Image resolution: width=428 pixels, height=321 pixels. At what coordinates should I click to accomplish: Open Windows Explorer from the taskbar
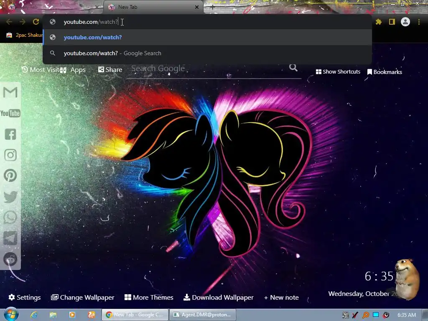point(53,315)
